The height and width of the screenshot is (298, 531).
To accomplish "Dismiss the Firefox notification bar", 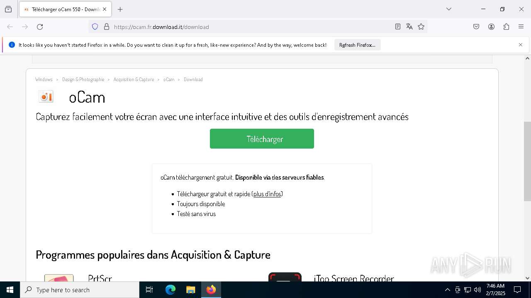I will pos(521,45).
